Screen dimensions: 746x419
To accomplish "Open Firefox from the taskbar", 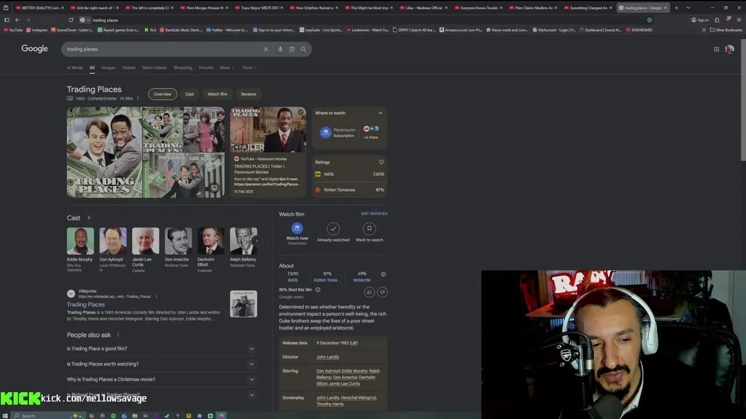I will tap(221, 416).
